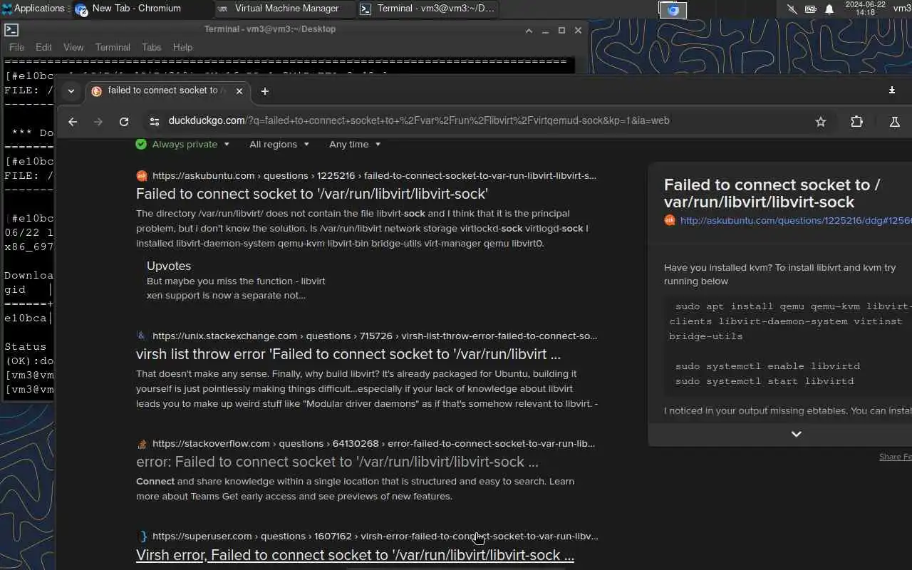Open the 'Always private' dropdown
The width and height of the screenshot is (912, 570).
pyautogui.click(x=183, y=144)
